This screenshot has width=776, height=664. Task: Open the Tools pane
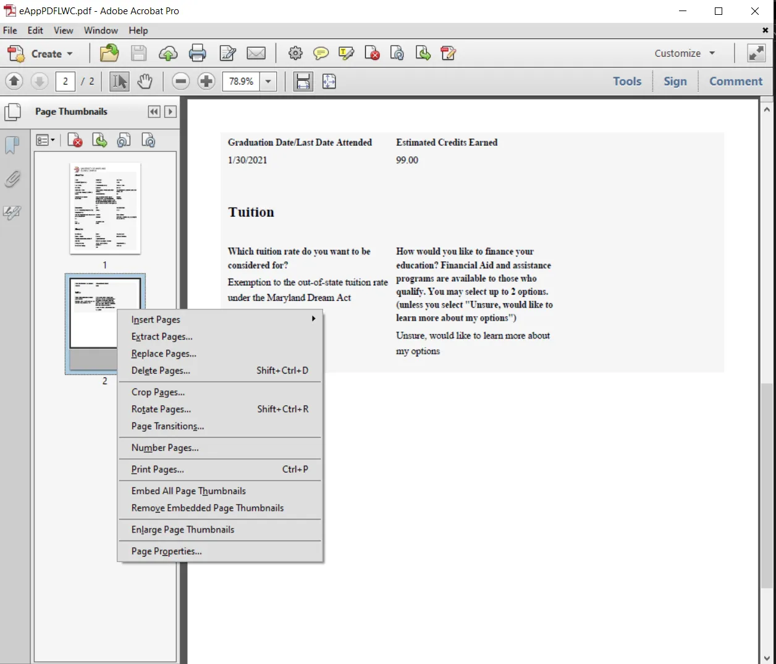tap(627, 81)
